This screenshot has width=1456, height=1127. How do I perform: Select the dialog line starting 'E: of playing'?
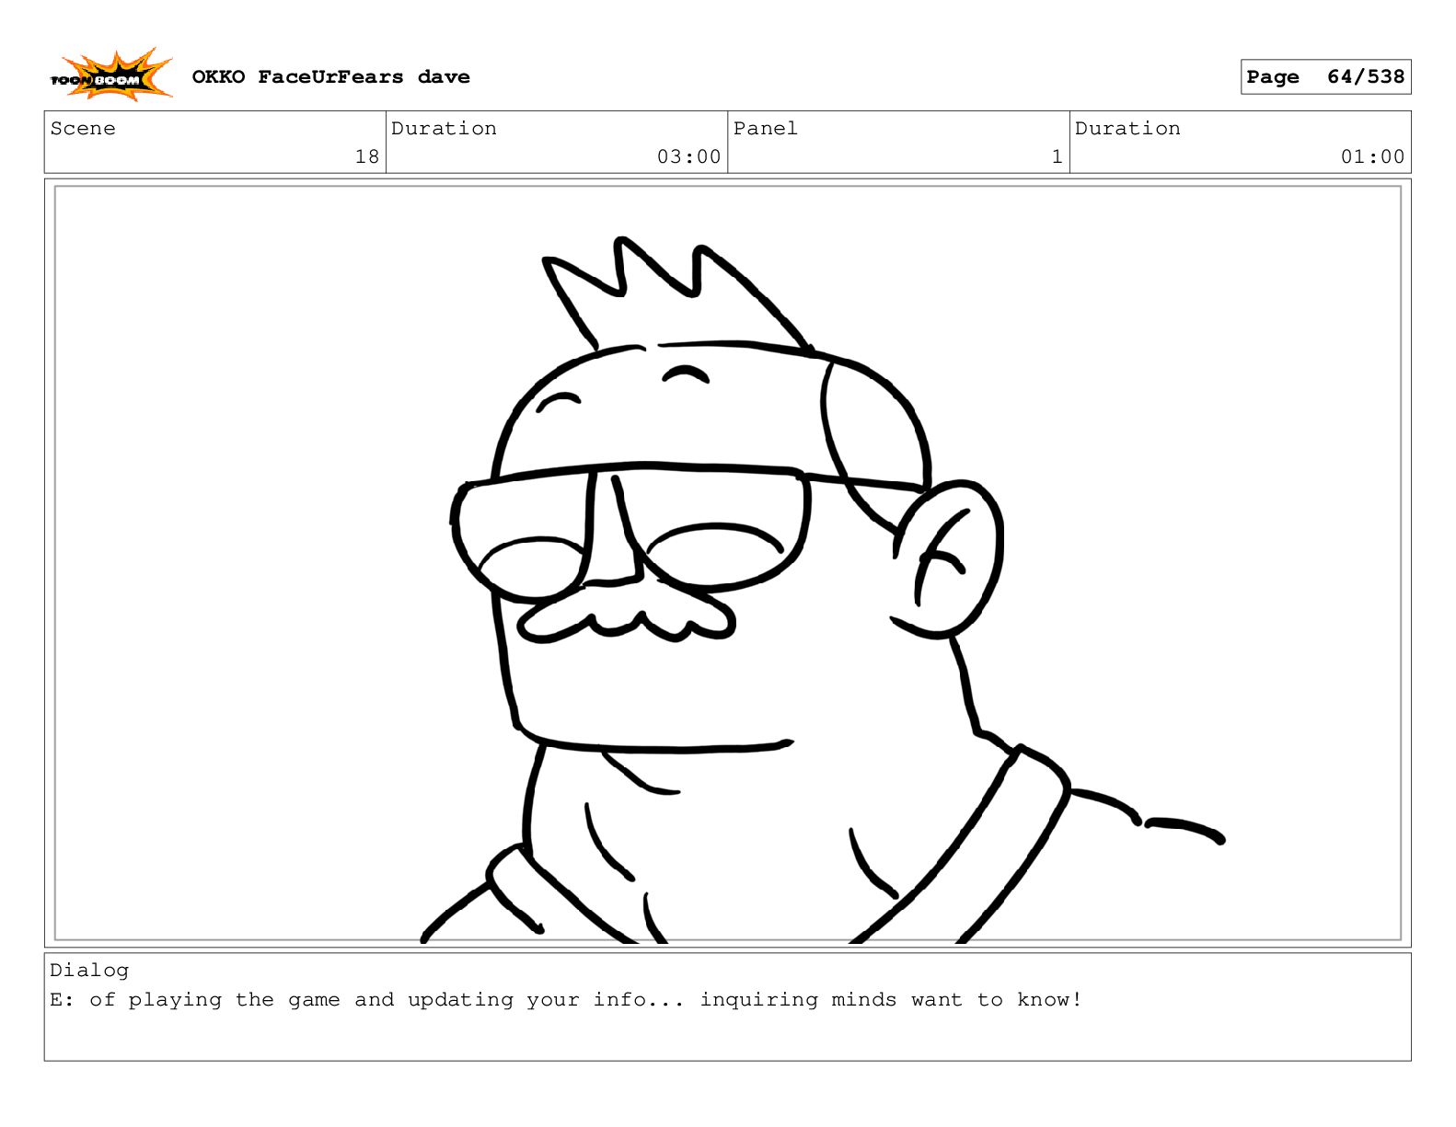pyautogui.click(x=566, y=1000)
